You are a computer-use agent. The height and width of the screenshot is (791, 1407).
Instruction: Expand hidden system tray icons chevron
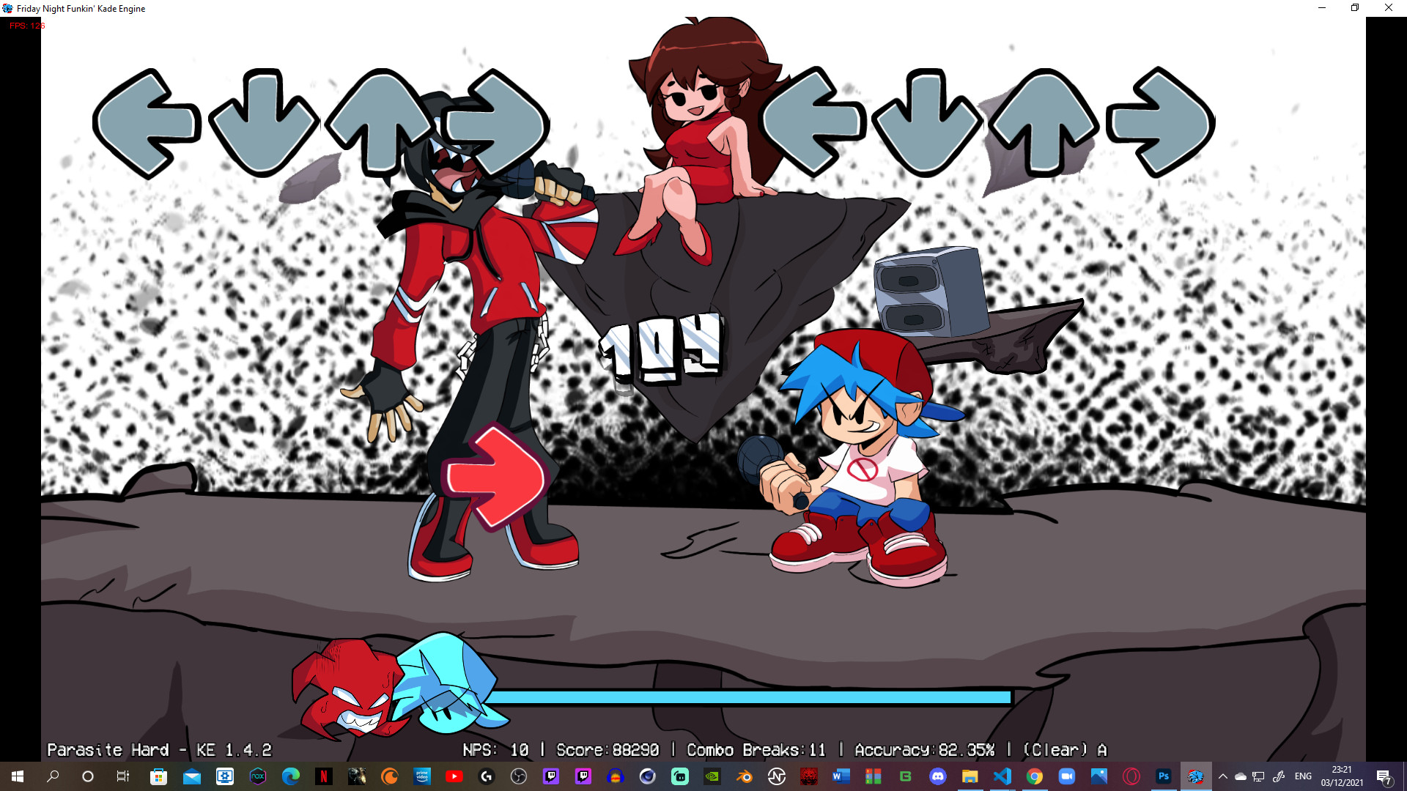coord(1222,776)
